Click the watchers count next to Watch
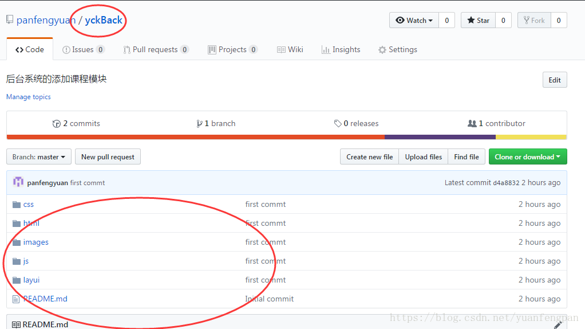The height and width of the screenshot is (329, 585). 446,20
